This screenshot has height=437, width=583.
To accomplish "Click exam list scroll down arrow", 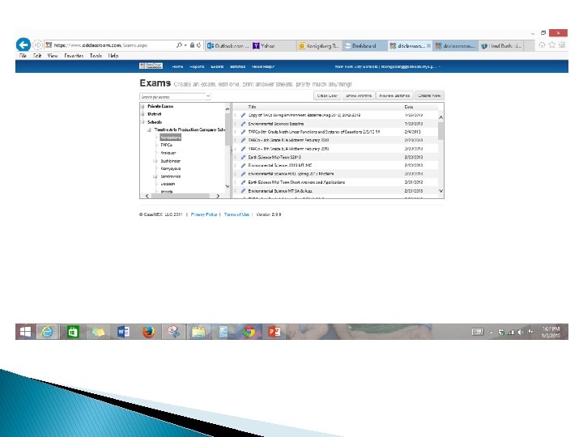I will pyautogui.click(x=441, y=191).
